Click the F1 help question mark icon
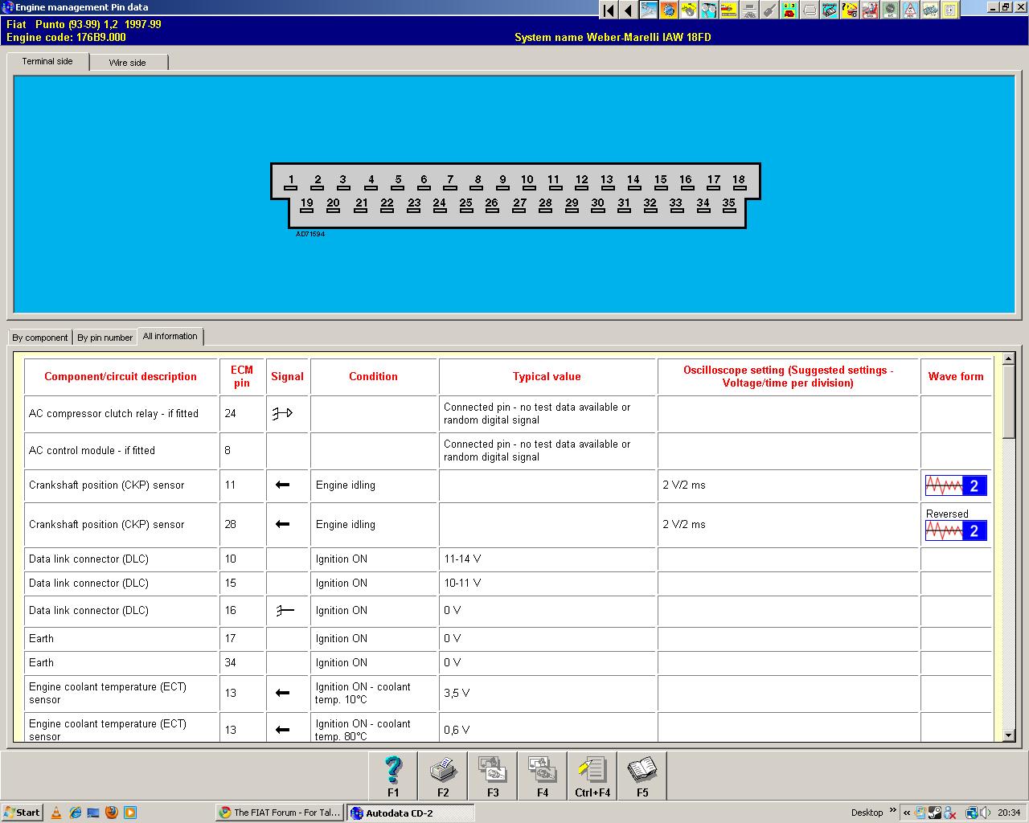The image size is (1029, 823). (393, 776)
